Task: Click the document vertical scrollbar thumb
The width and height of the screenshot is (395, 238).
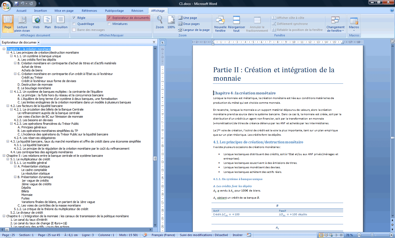Action: [x=393, y=138]
